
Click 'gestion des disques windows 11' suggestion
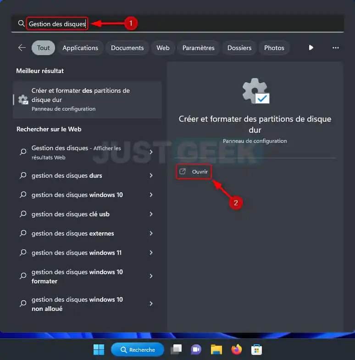87,253
